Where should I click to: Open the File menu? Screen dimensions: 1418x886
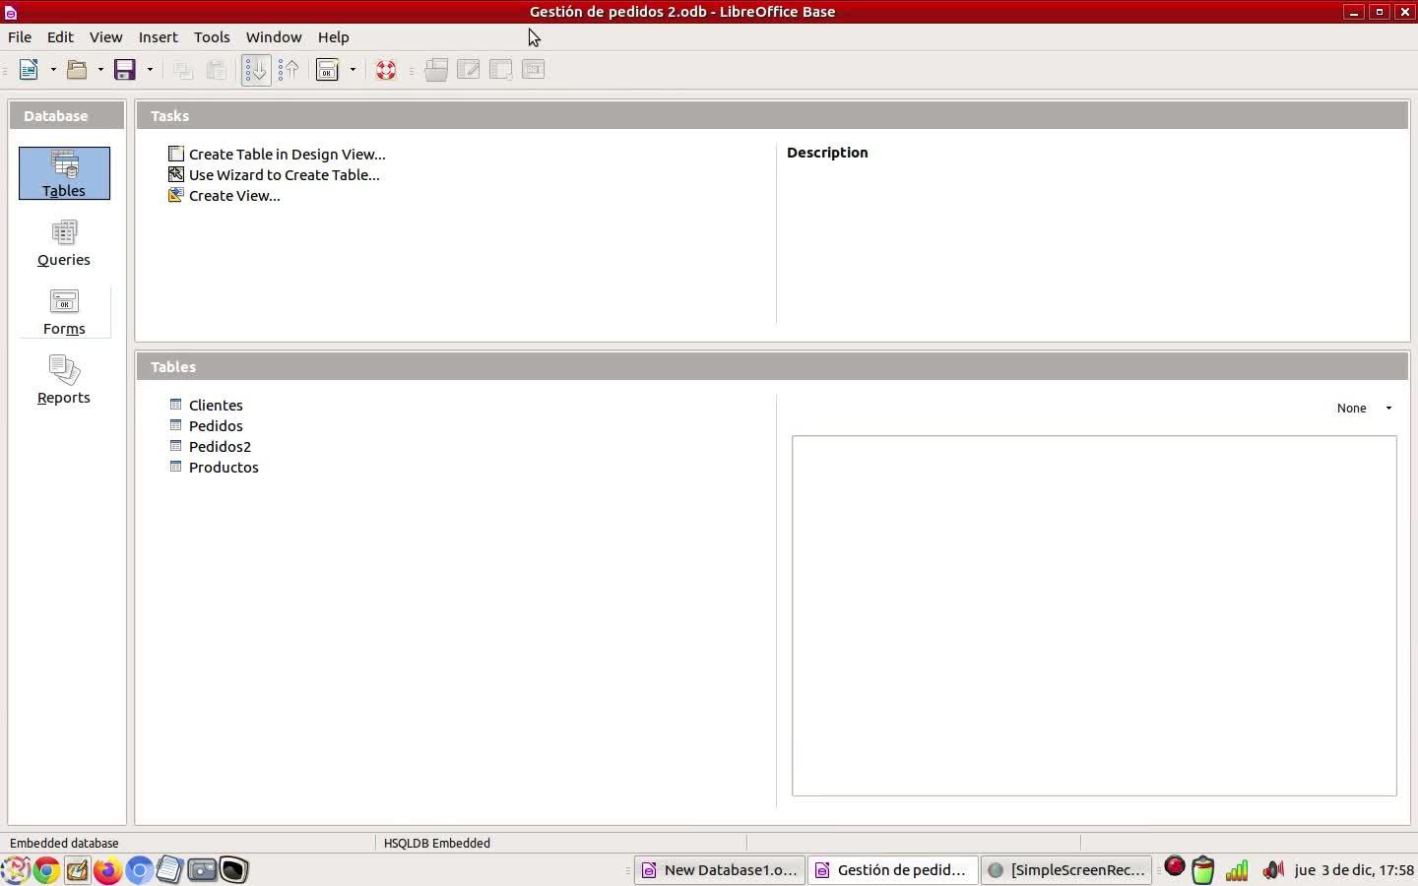(x=20, y=37)
